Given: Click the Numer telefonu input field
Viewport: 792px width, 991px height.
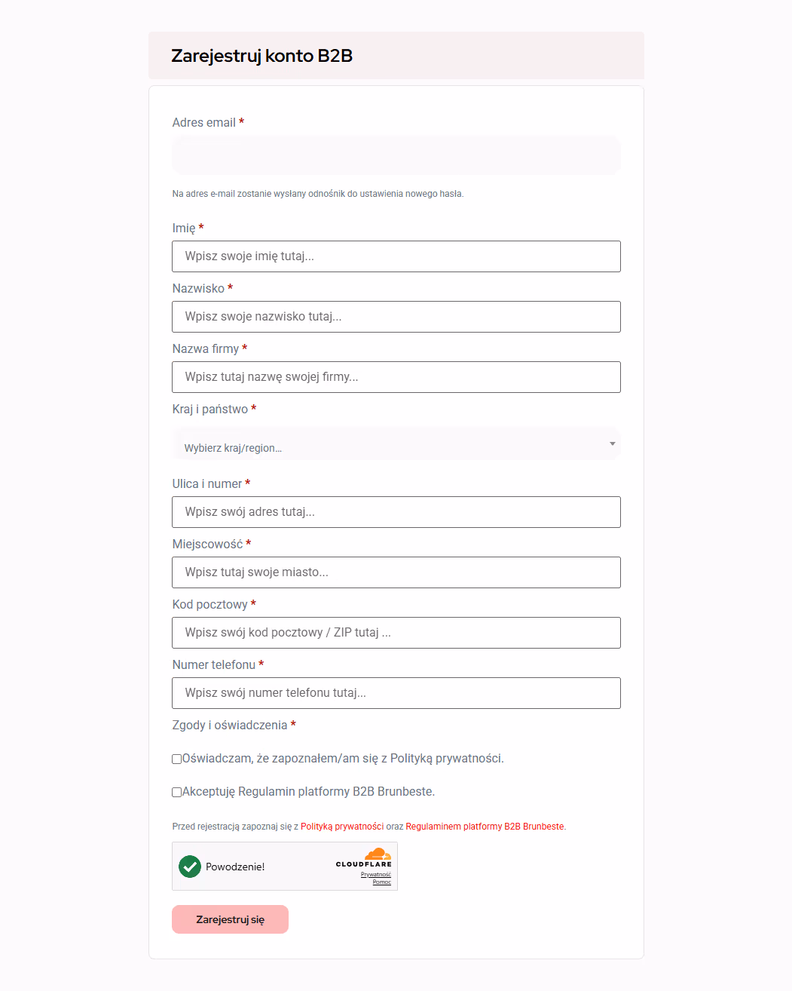Looking at the screenshot, I should point(396,693).
